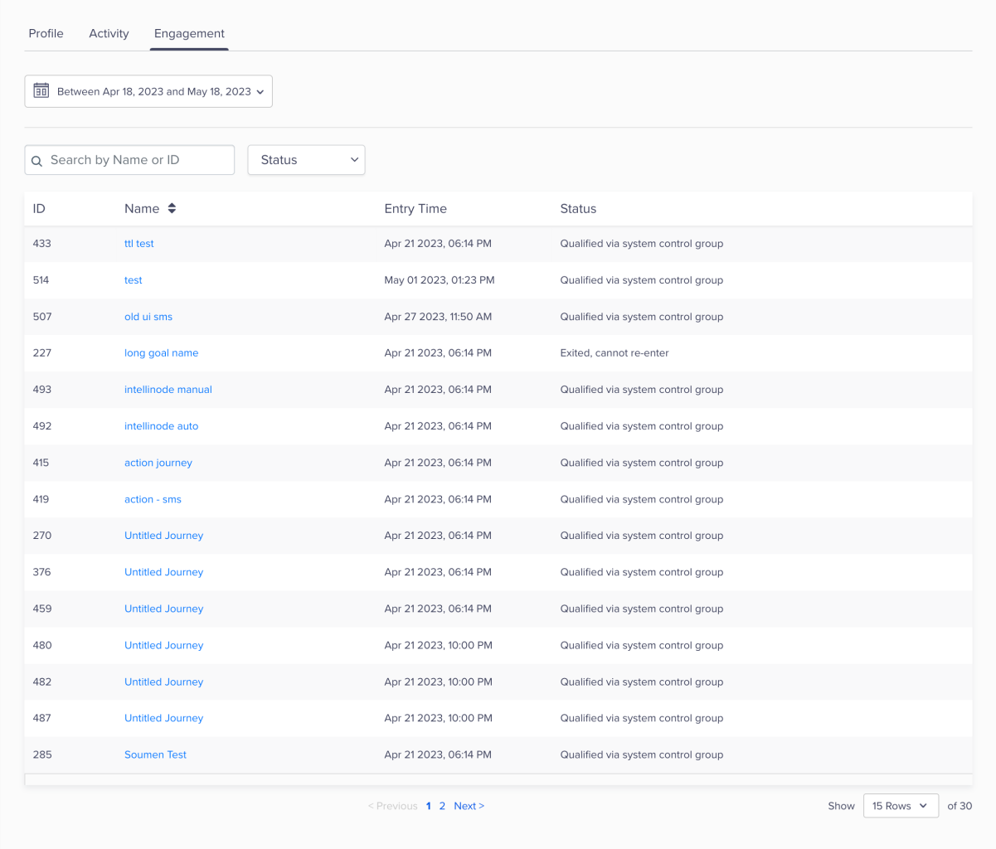Open the action - sms journey
Viewport: 996px width, 849px height.
click(153, 499)
